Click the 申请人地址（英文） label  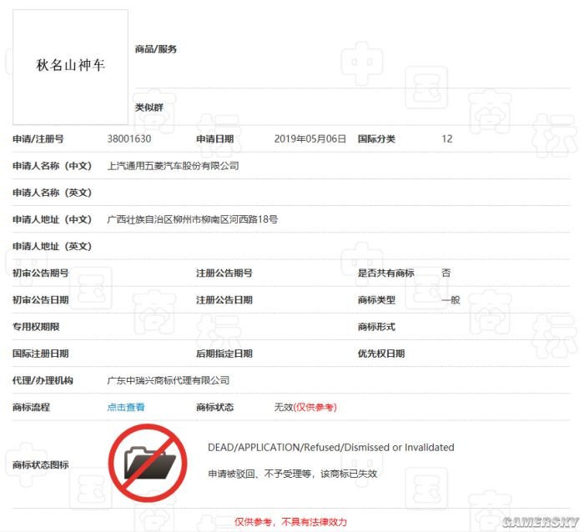tap(52, 246)
